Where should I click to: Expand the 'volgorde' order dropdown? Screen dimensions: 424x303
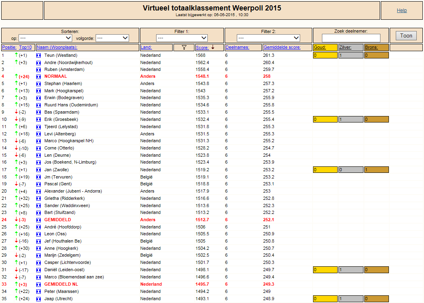pos(112,38)
